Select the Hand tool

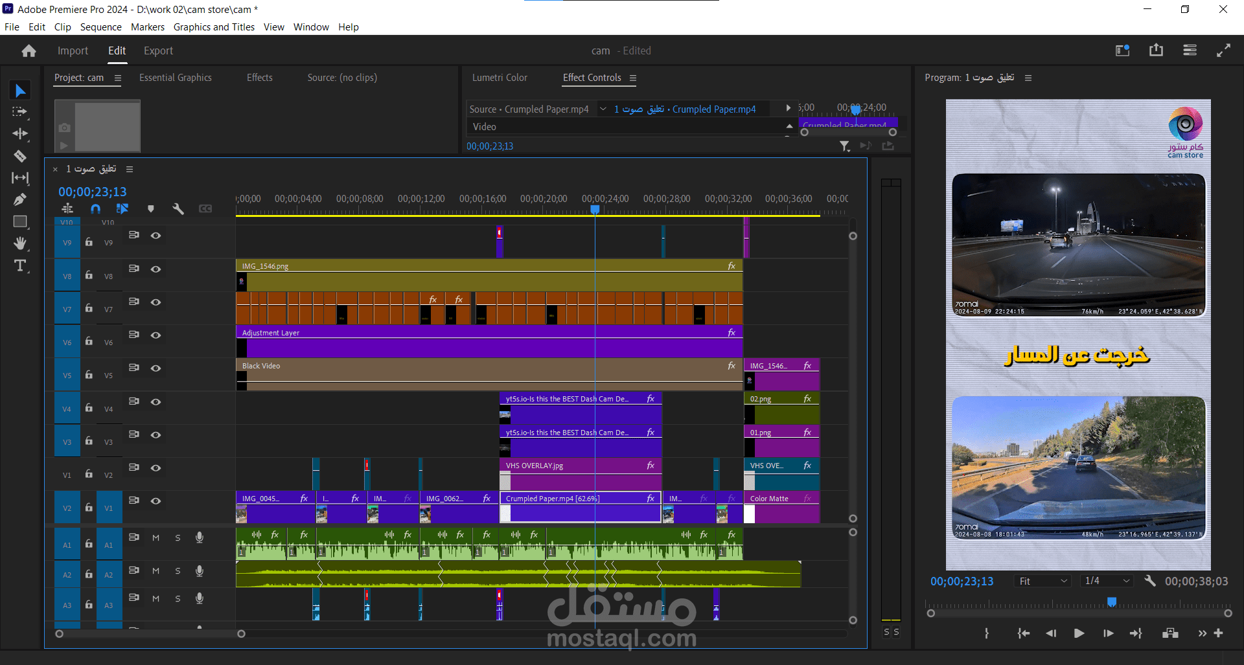(x=20, y=243)
